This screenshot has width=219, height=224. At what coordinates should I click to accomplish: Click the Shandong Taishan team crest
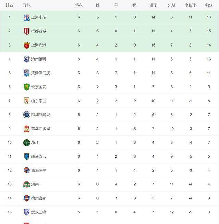coord(27,101)
